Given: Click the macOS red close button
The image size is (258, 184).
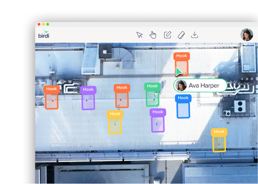Looking at the screenshot, I should 39,24.
